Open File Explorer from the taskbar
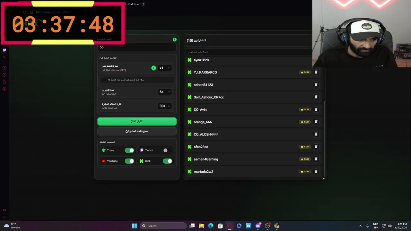Screen dimensions: 411x231 (201, 226)
